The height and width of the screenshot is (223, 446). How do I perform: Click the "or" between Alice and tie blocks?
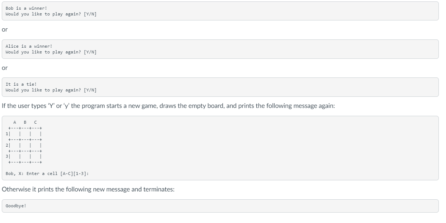pos(5,68)
